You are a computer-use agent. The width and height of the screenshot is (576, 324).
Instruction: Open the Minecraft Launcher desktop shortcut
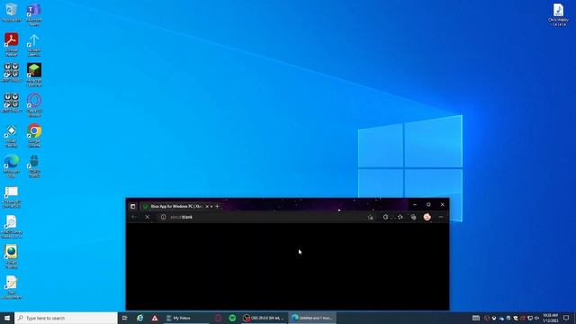pos(34,75)
